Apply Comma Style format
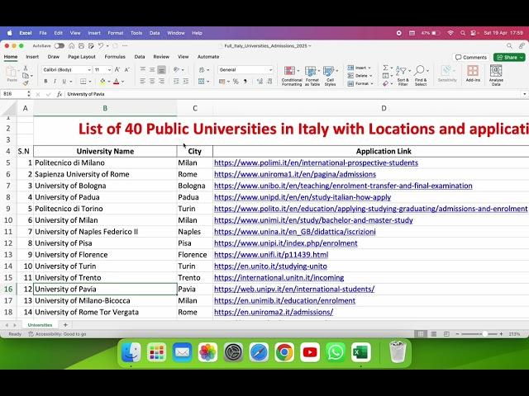The width and height of the screenshot is (529, 396). [x=245, y=81]
